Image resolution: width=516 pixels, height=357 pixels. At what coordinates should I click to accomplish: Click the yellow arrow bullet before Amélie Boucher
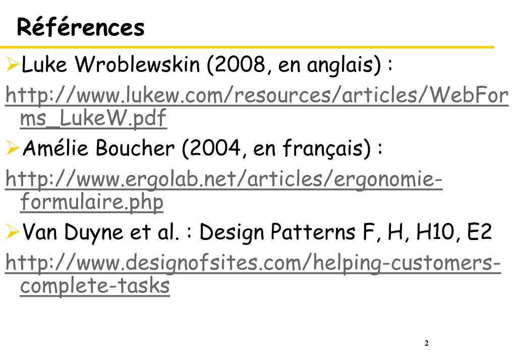tap(13, 148)
